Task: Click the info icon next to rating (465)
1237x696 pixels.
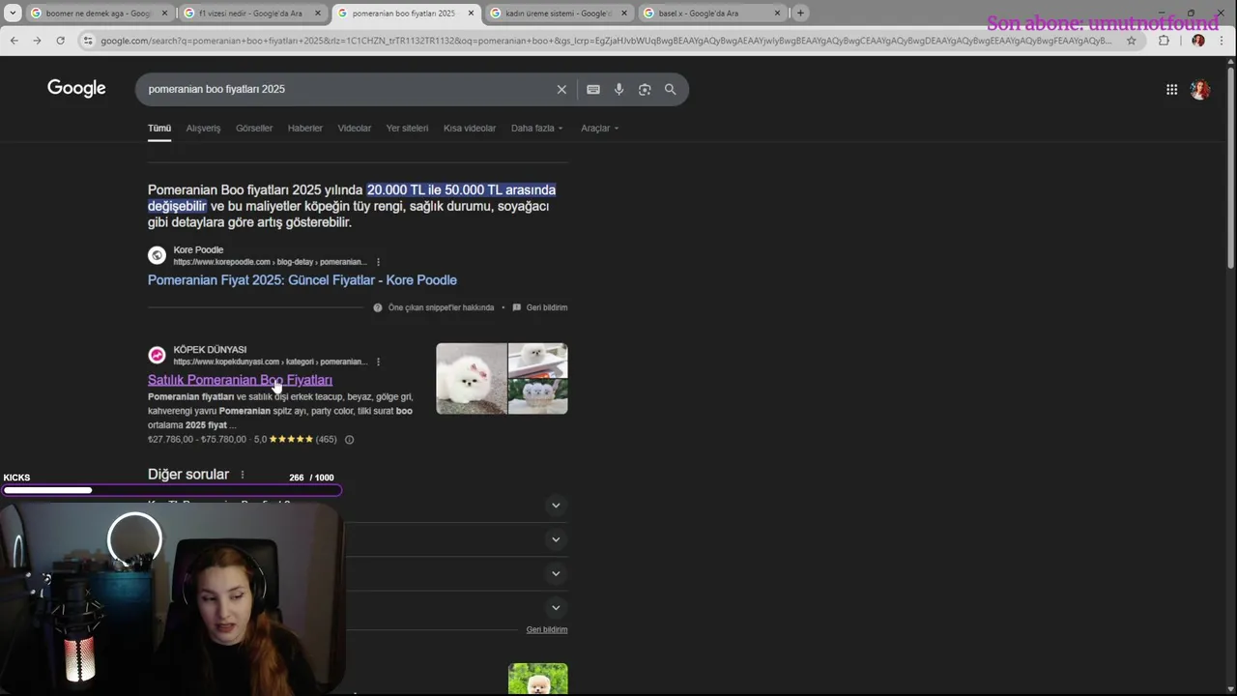Action: (x=349, y=440)
